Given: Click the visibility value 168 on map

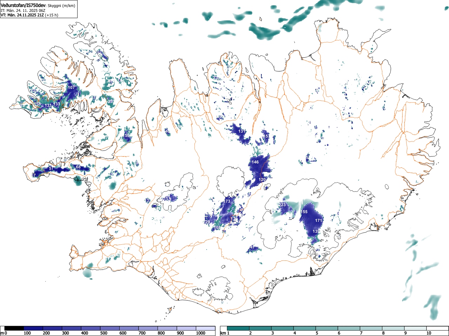Looking at the screenshot, I should click(217, 227).
